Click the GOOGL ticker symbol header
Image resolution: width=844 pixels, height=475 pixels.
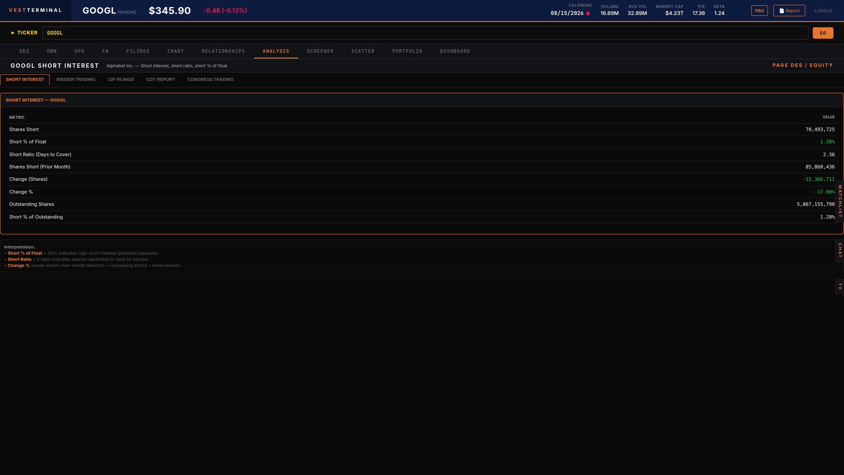tap(99, 11)
